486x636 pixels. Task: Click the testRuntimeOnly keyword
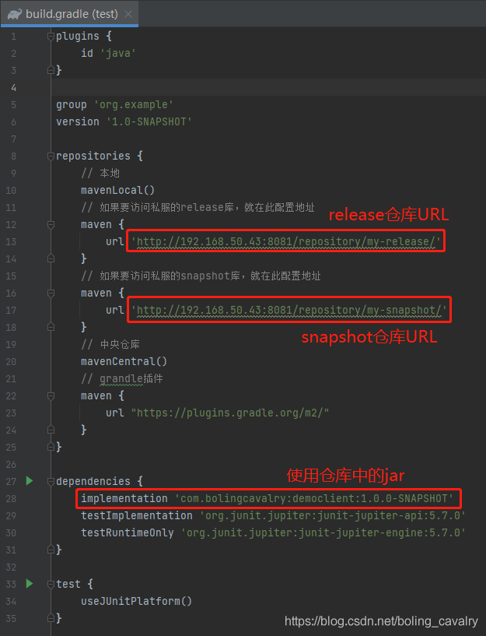click(x=128, y=532)
